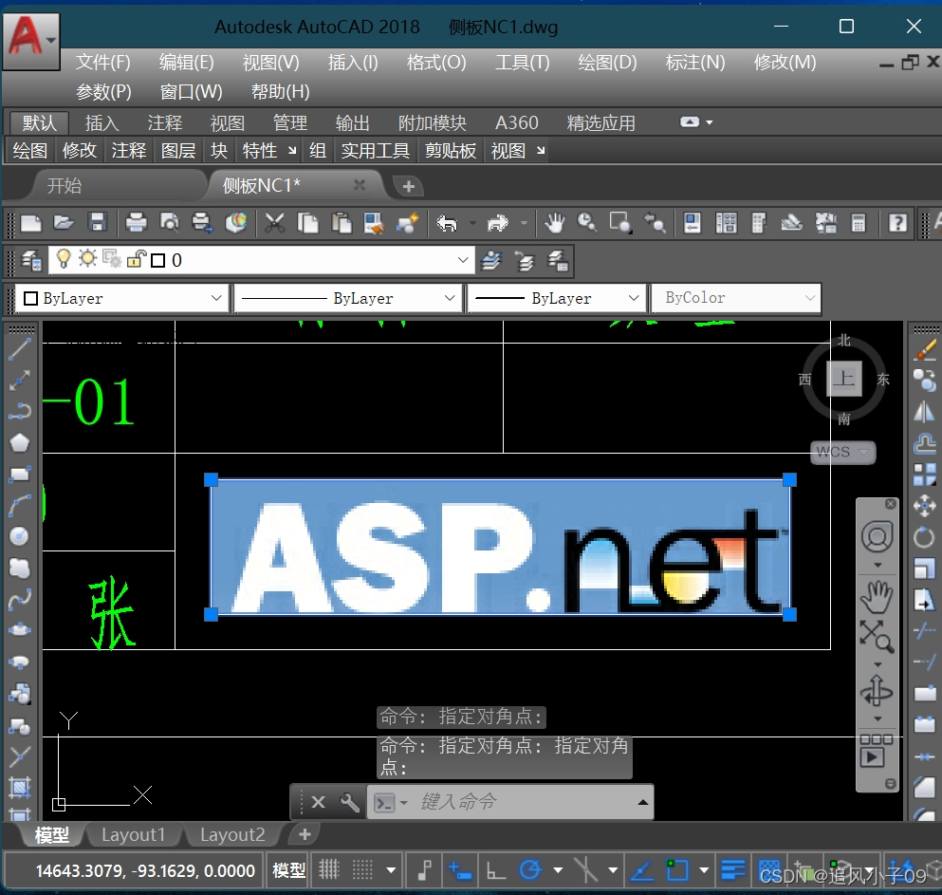Toggle Dynamic Input in the status bar
942x895 pixels.
461,869
